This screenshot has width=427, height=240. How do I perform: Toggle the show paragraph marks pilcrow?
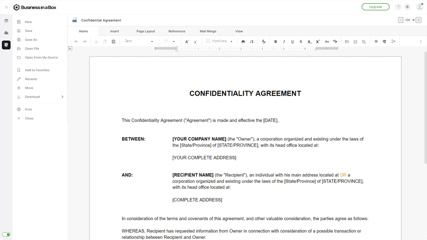[384, 42]
